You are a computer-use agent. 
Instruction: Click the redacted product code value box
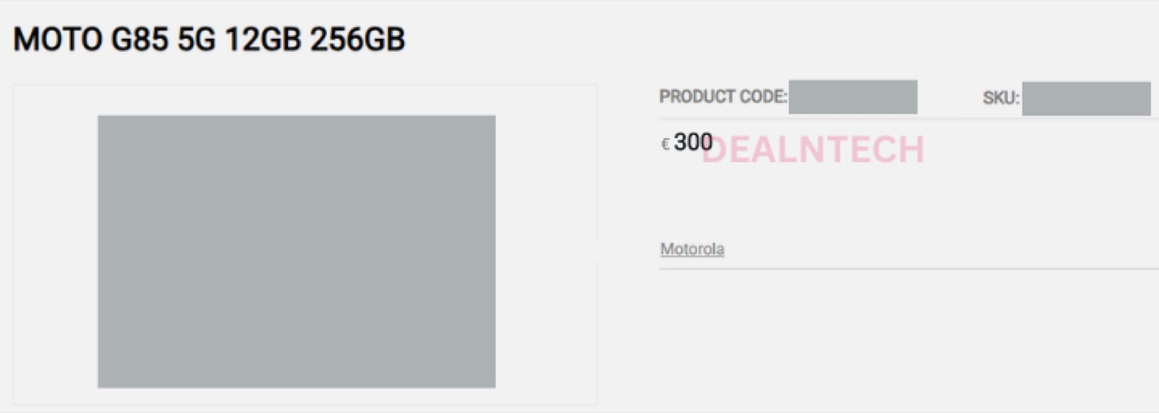[x=852, y=96]
